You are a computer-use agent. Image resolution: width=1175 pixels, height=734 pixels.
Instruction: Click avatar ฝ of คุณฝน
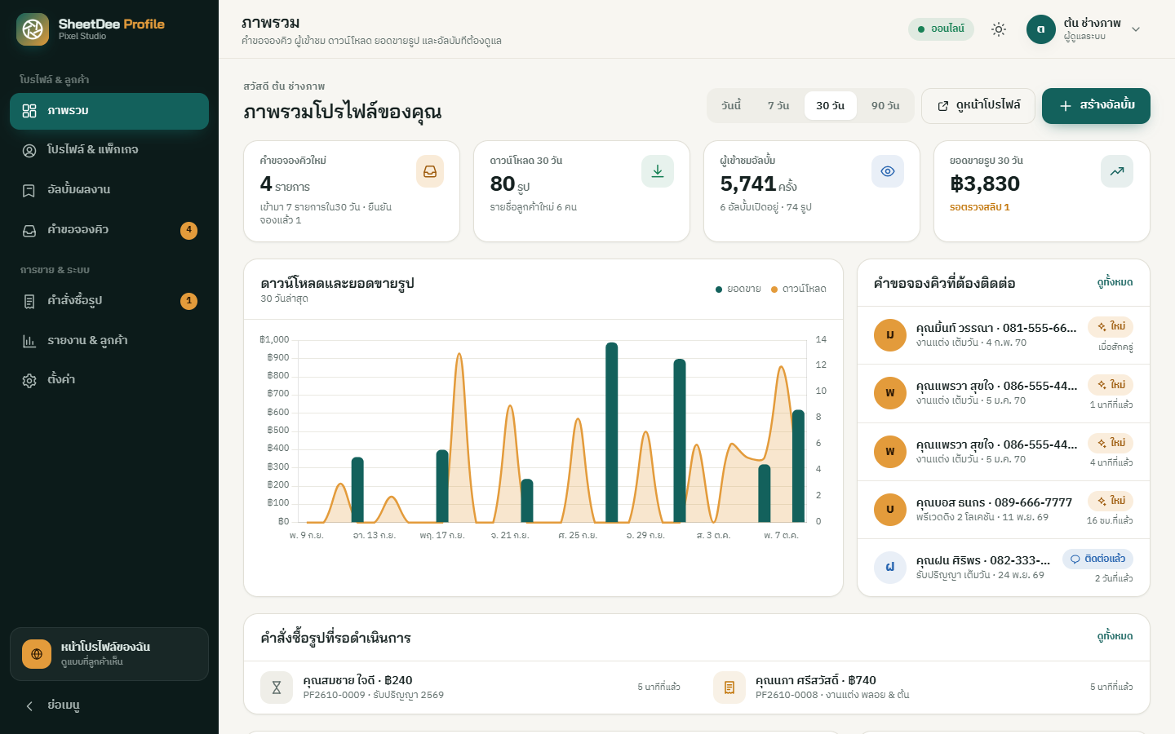pyautogui.click(x=890, y=568)
